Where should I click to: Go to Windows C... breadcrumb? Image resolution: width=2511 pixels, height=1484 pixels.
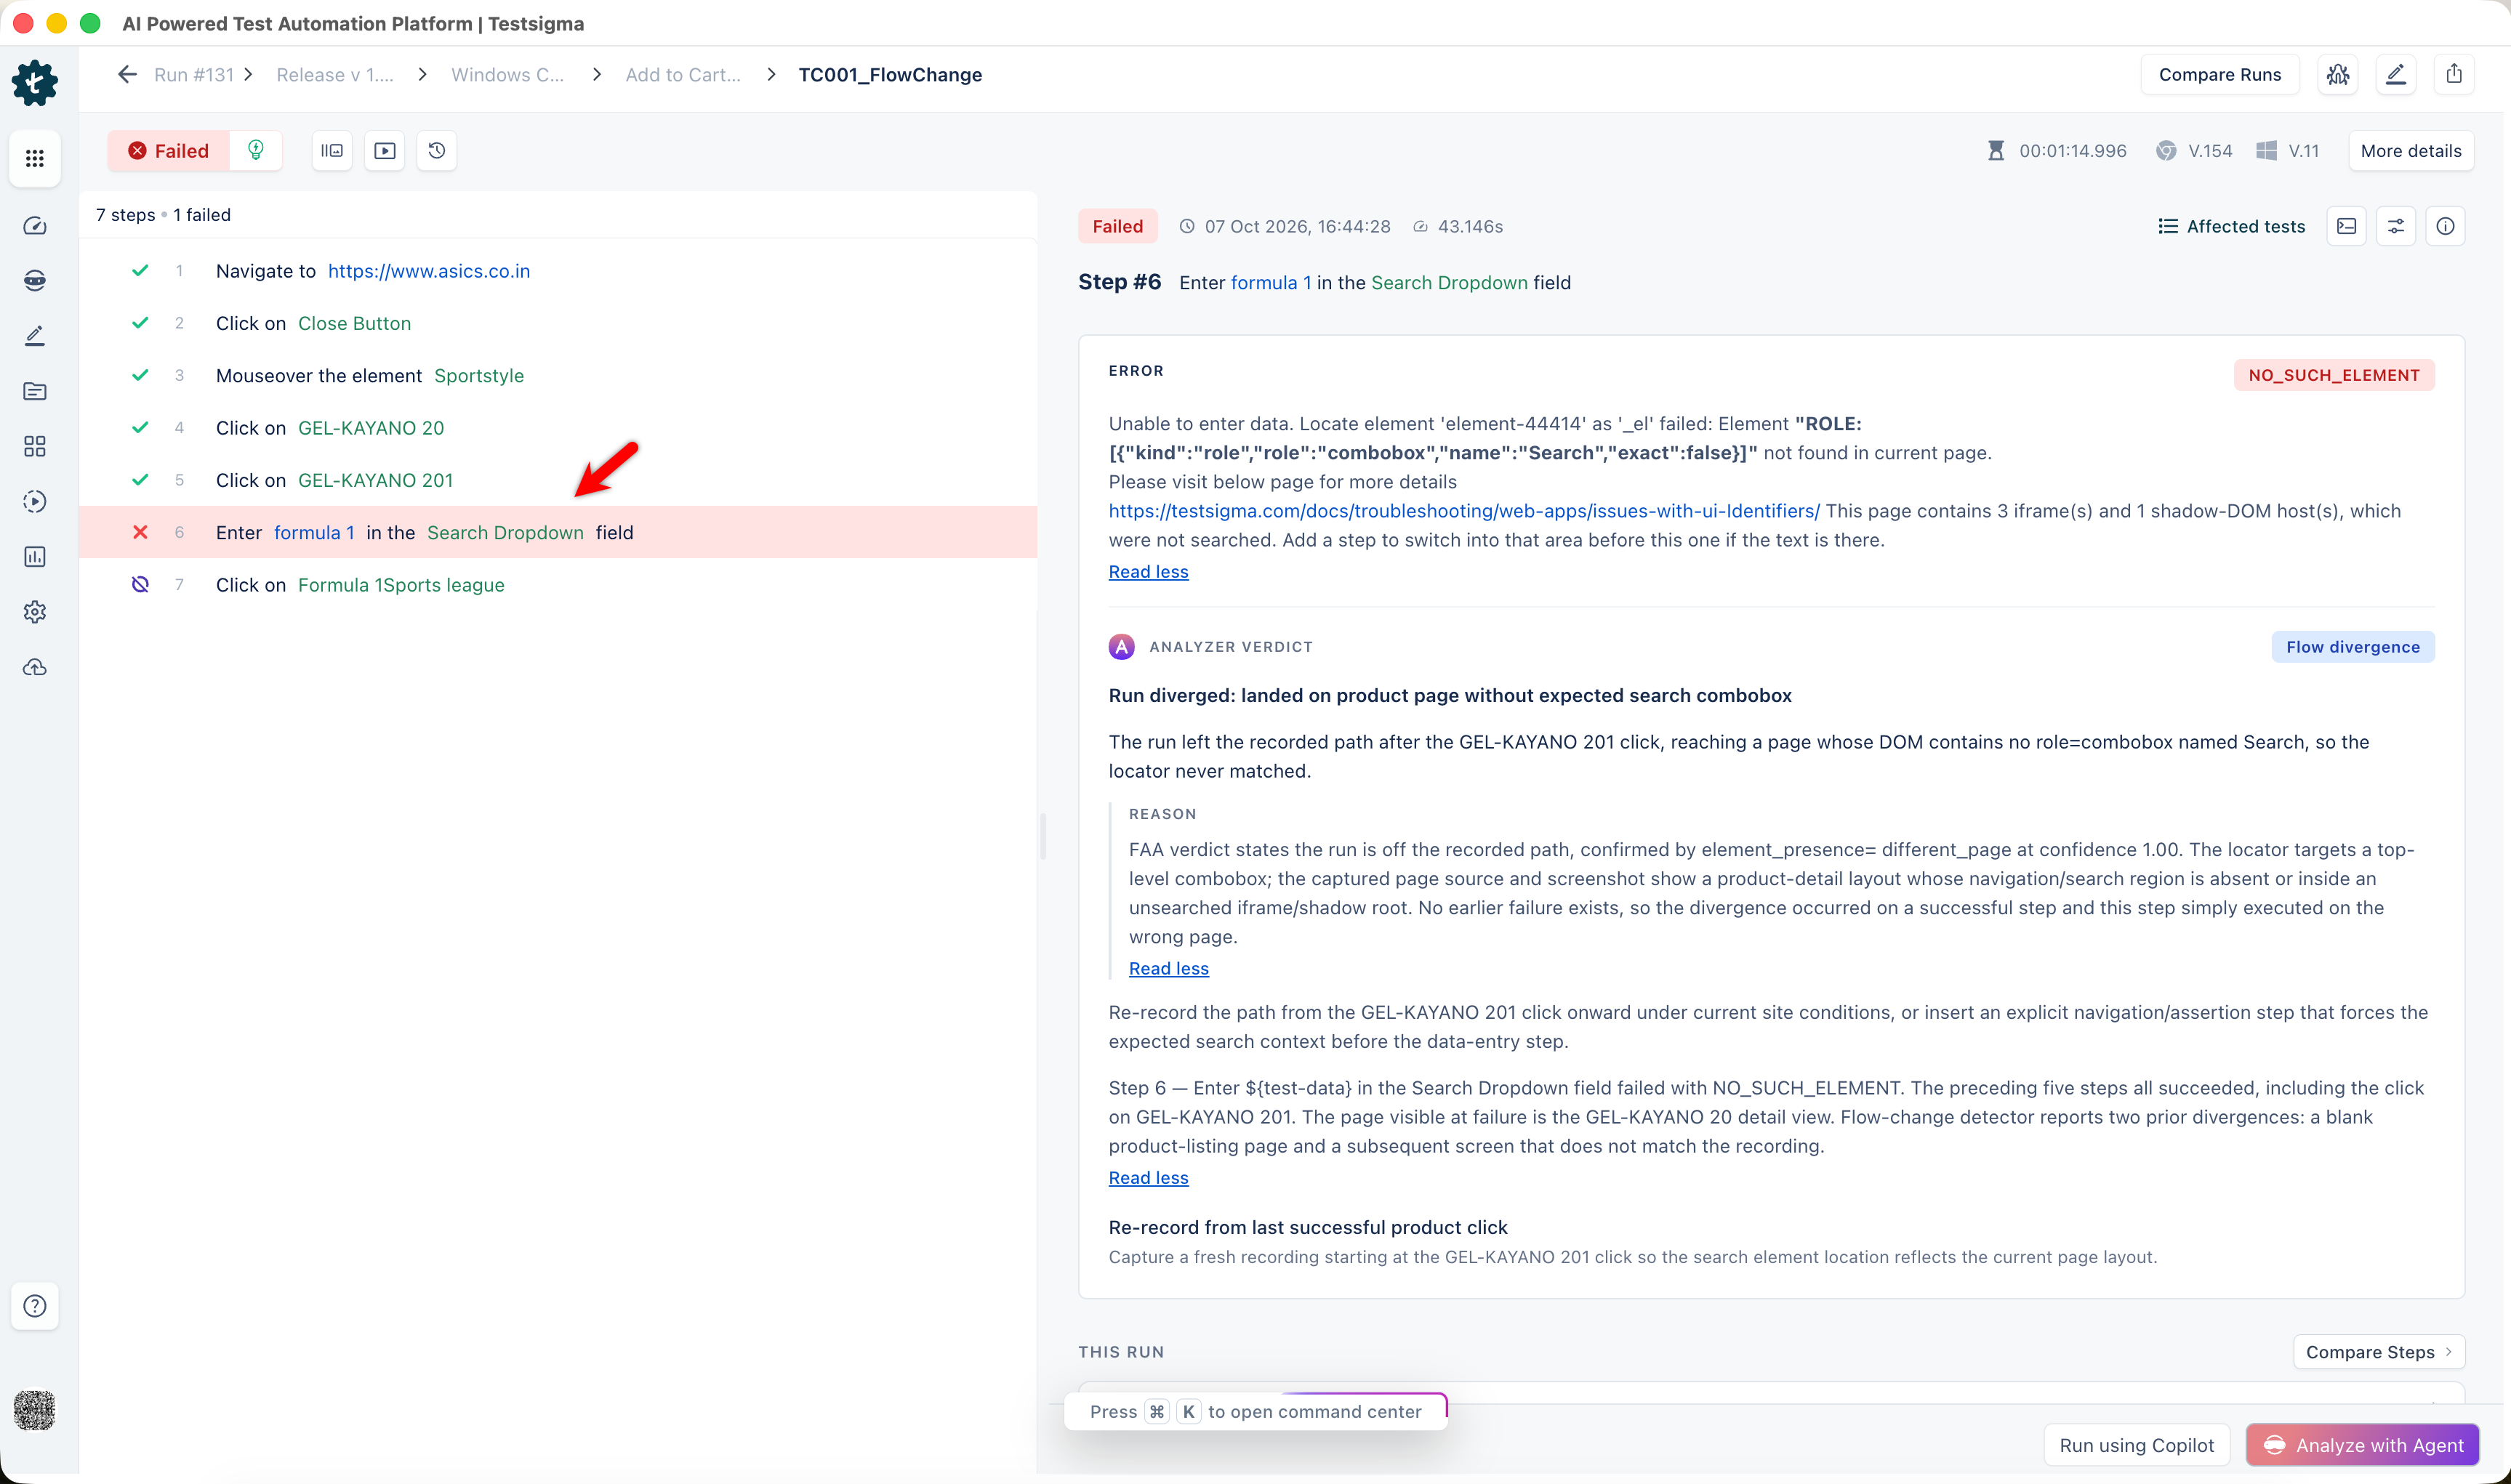tap(507, 74)
